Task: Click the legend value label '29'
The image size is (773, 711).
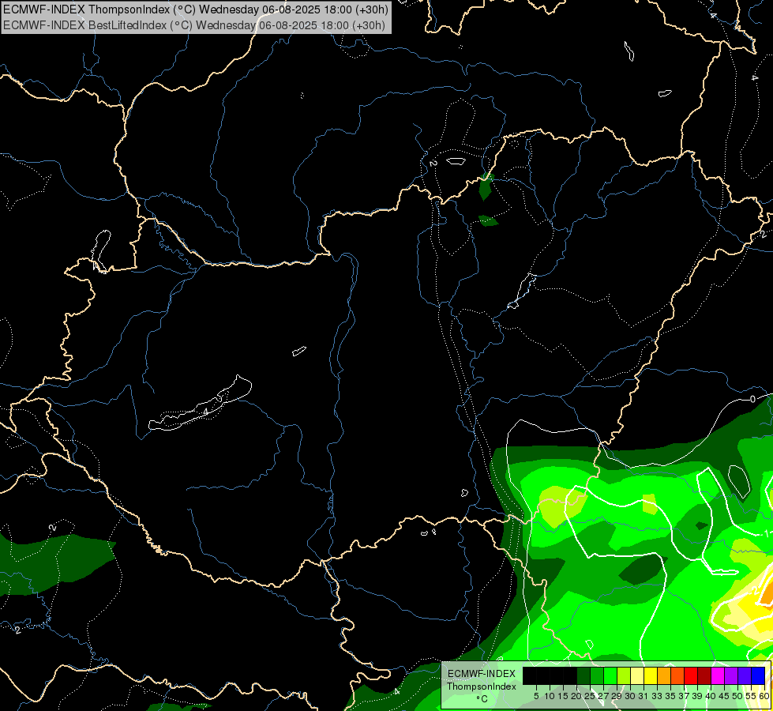Action: click(617, 696)
